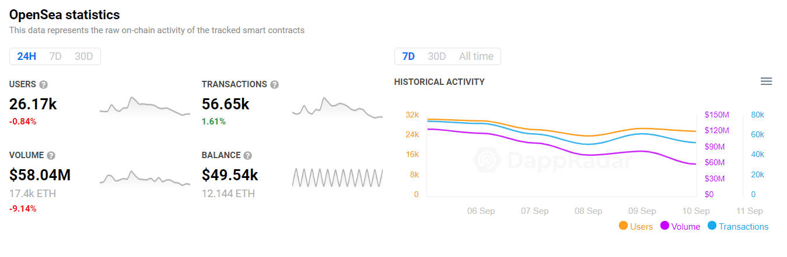This screenshot has width=787, height=257.
Task: Click the Volume sparkline chart
Action: click(x=145, y=177)
